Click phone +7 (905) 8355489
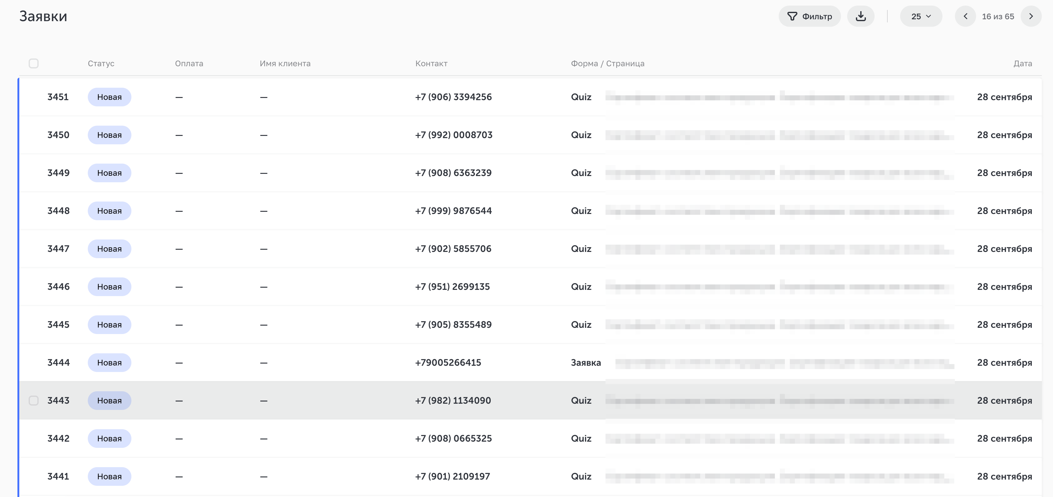Screen dimensions: 1053x497 click(453, 325)
